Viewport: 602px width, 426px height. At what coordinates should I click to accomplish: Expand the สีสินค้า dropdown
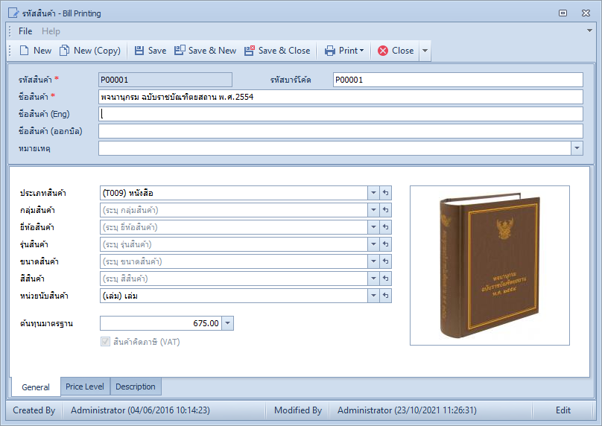click(373, 279)
